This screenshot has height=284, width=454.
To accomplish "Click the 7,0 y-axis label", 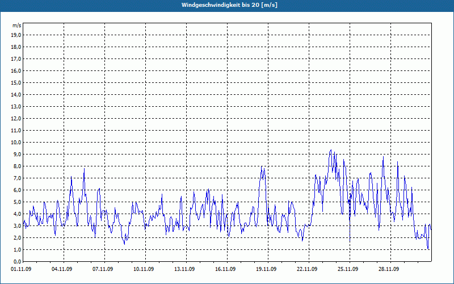I will pos(18,178).
